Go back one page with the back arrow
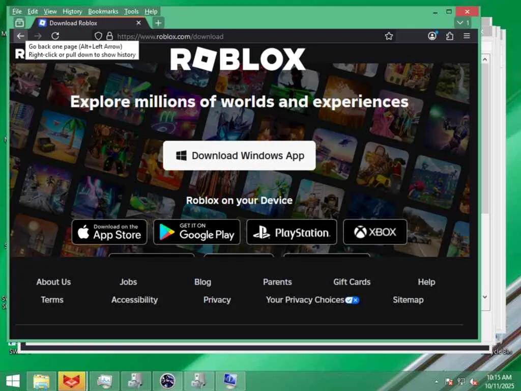Screen dimensions: 521x391 pyautogui.click(x=20, y=36)
